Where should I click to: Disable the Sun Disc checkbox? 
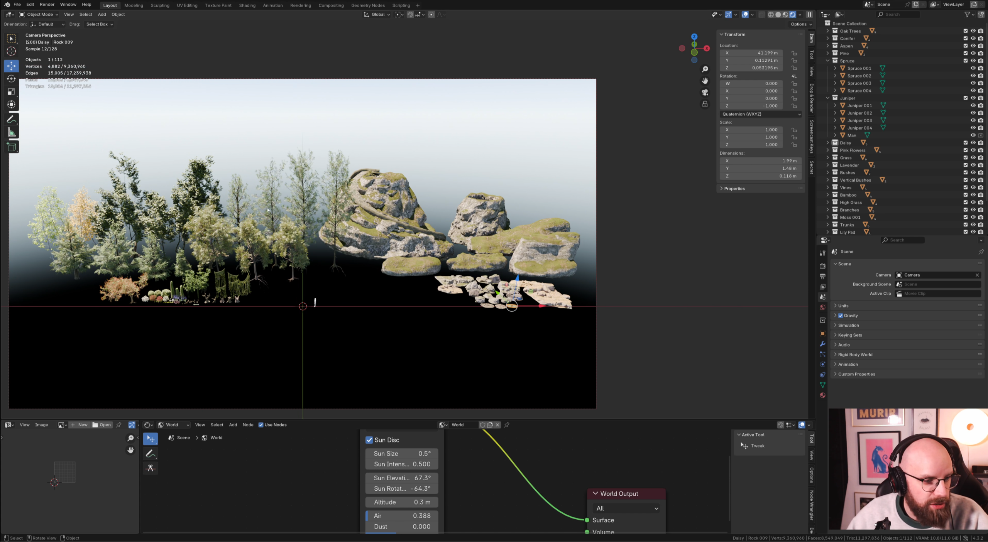pos(369,440)
